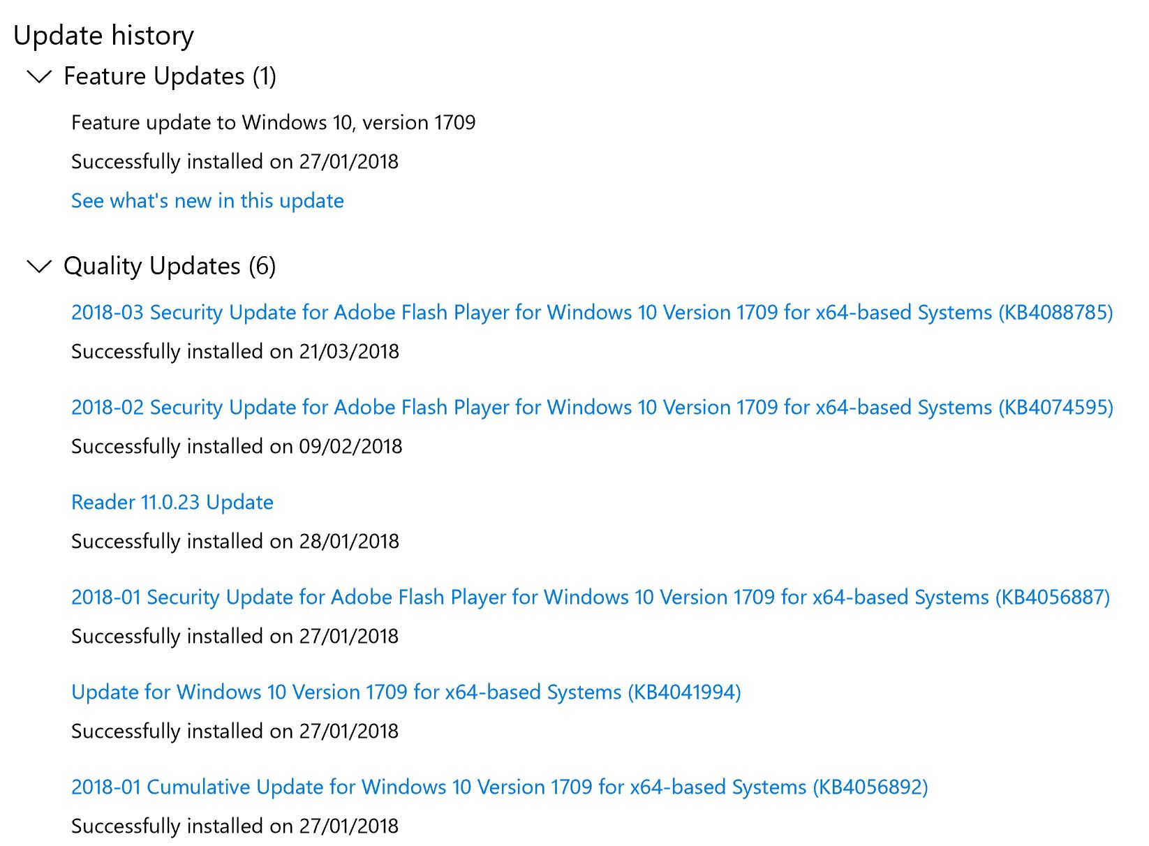
Task: Click install status below the KB4056887 update
Action: (235, 637)
